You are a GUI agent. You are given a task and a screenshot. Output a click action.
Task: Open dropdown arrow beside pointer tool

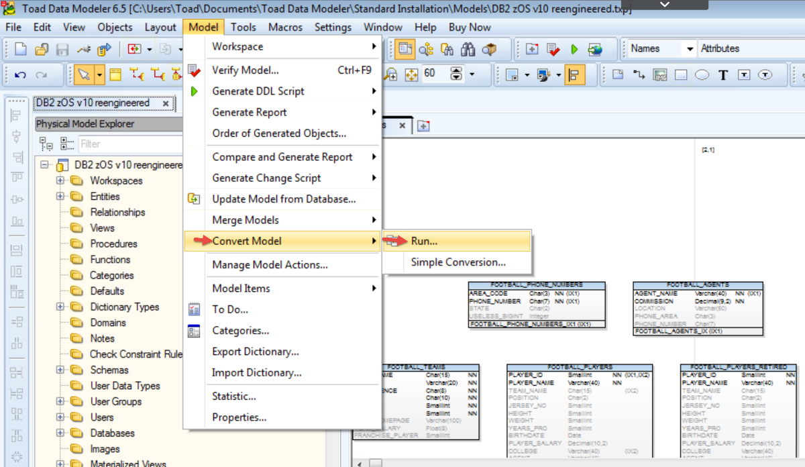point(99,74)
